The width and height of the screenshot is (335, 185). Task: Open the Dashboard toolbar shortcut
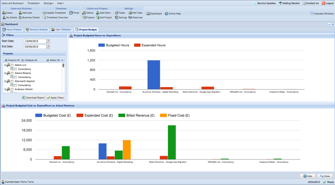(154, 14)
